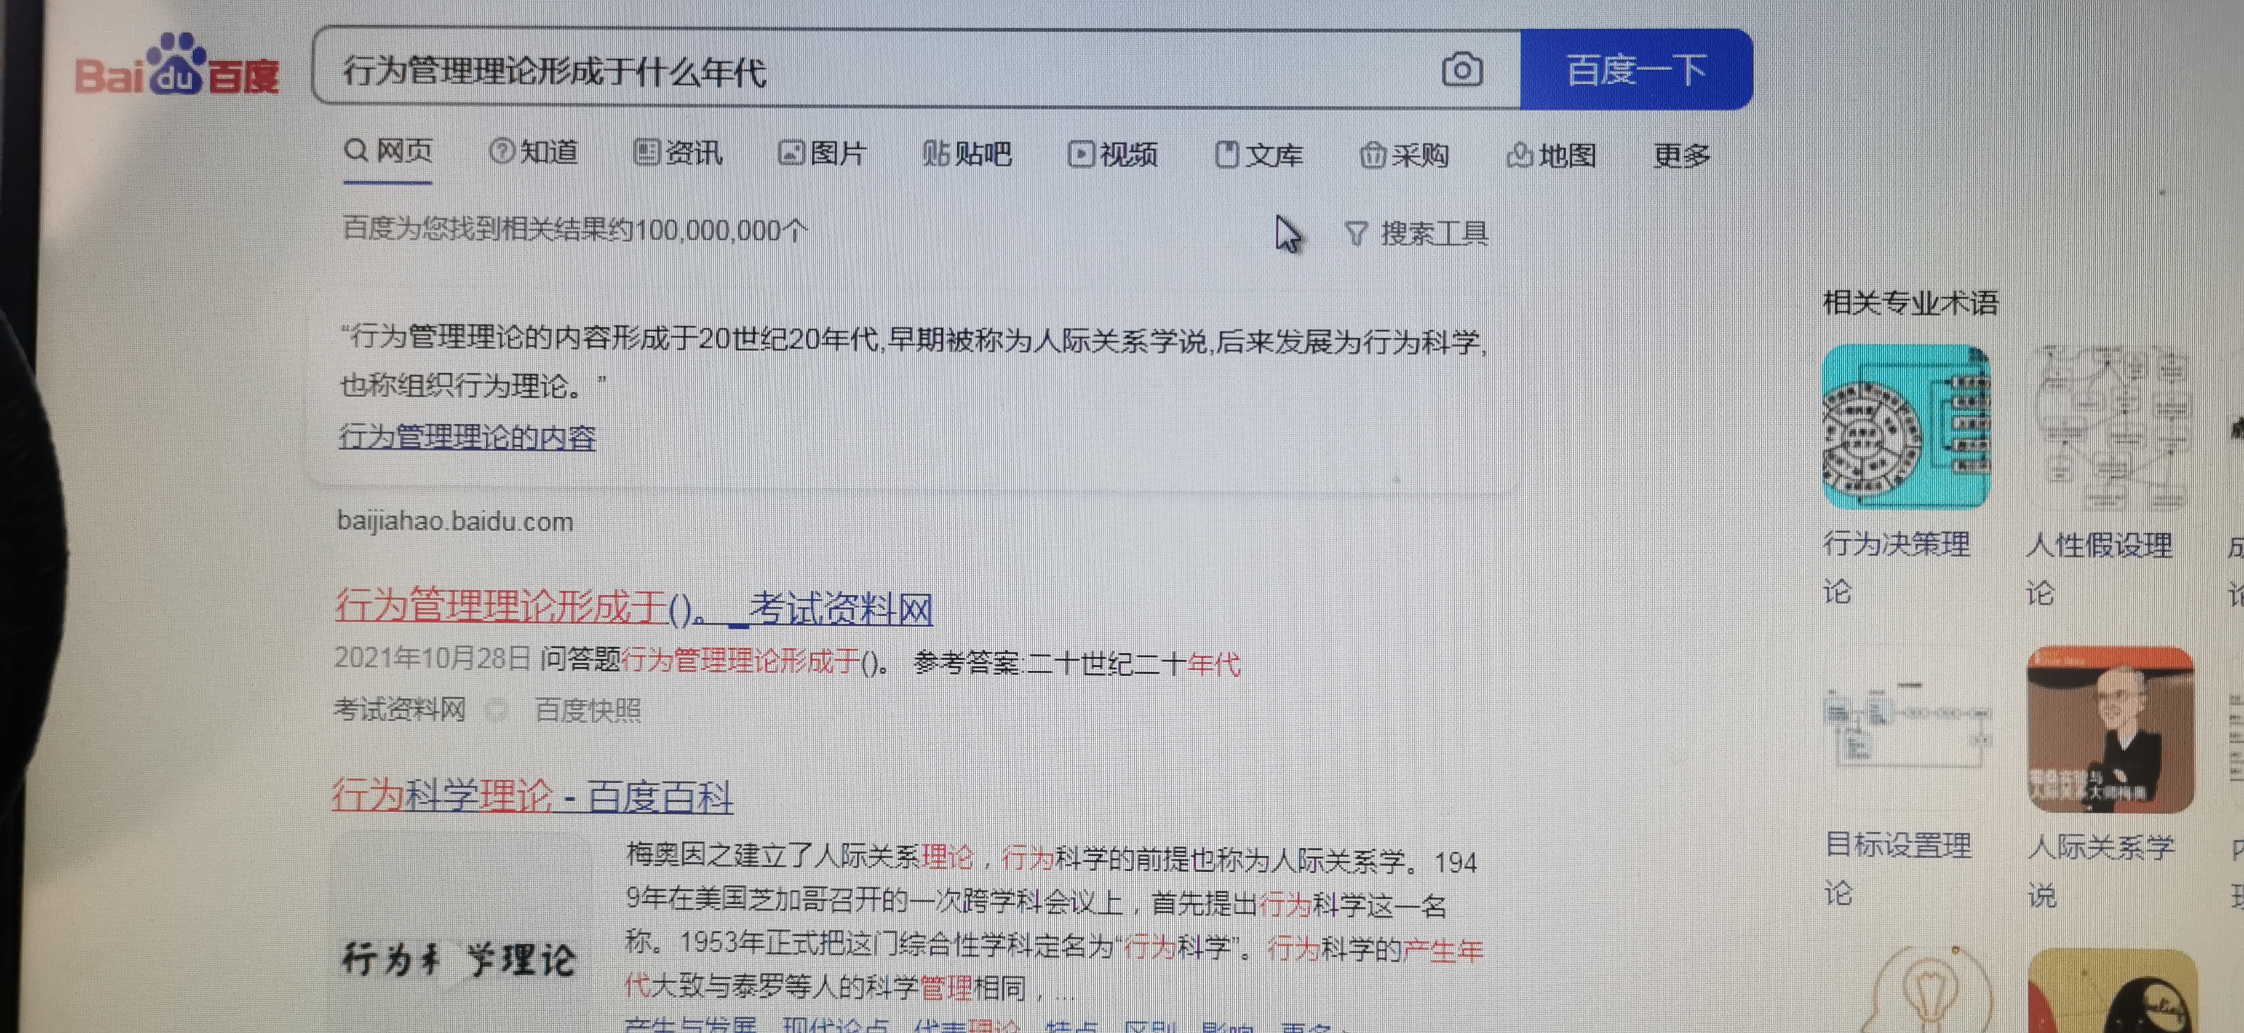
Task: Click the featured answer quote about 20世纪20年代
Action: pos(913,362)
